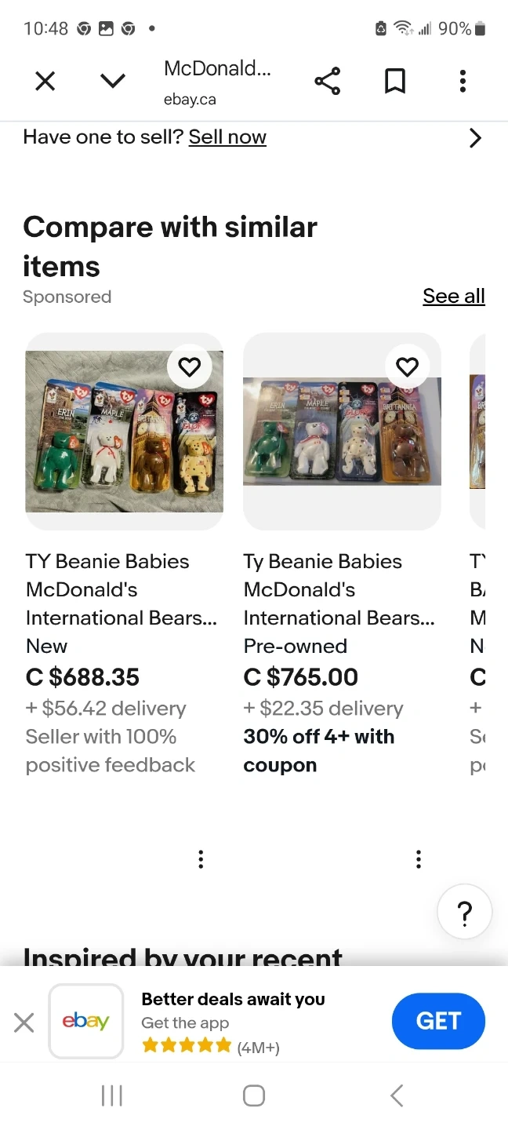Tap the Sell now link

point(227,137)
